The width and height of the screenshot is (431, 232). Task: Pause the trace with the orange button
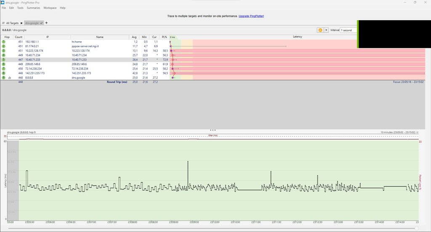click(320, 30)
